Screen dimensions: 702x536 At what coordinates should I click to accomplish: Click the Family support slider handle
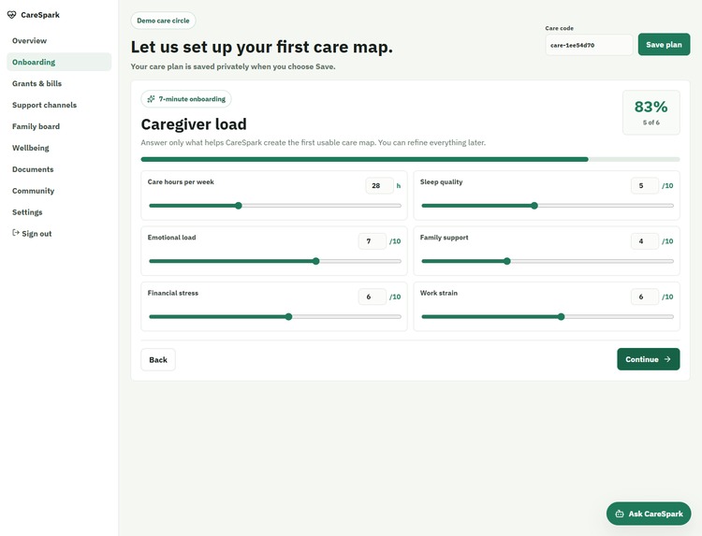[506, 261]
